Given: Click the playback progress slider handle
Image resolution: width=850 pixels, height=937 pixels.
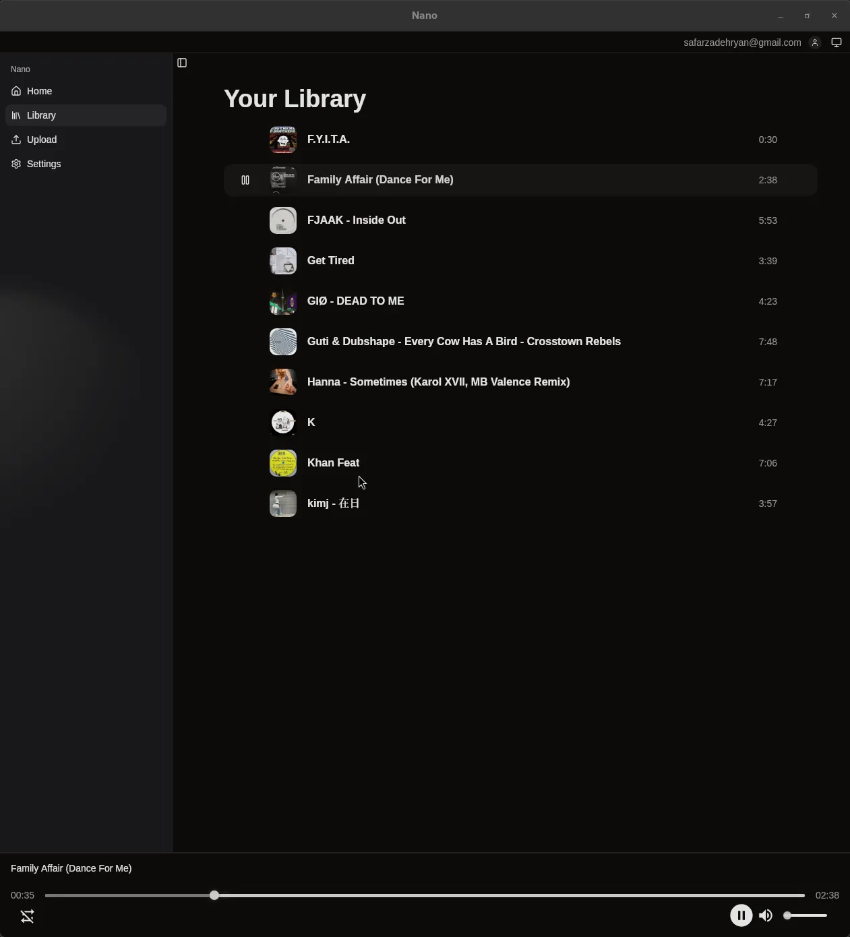Looking at the screenshot, I should tap(214, 895).
